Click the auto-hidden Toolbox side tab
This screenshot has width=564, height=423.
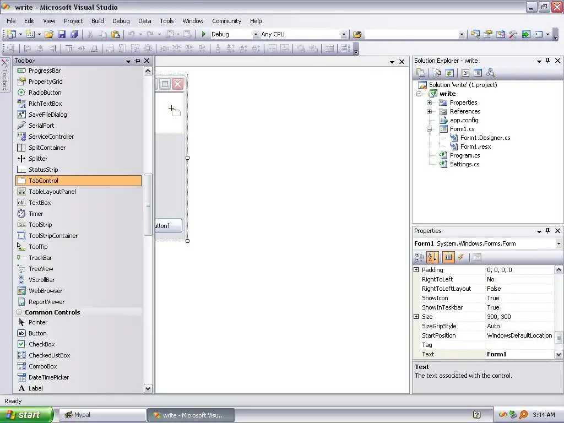coord(4,75)
